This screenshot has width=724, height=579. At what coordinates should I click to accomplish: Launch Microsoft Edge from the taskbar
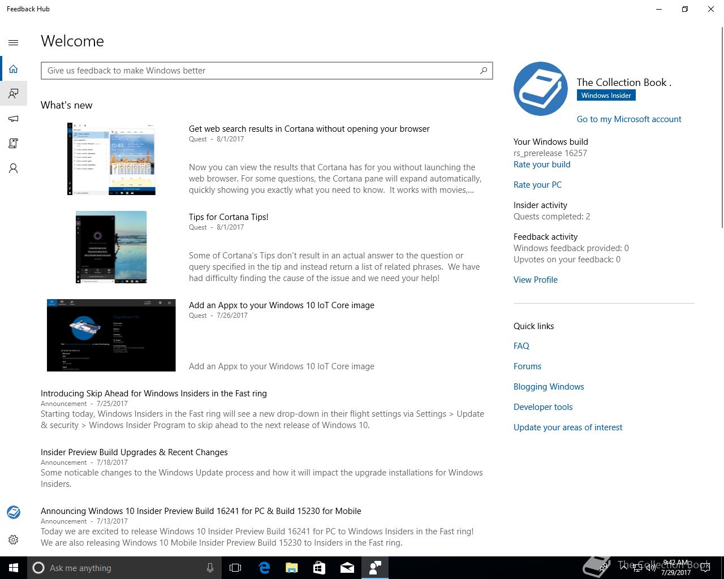point(264,568)
